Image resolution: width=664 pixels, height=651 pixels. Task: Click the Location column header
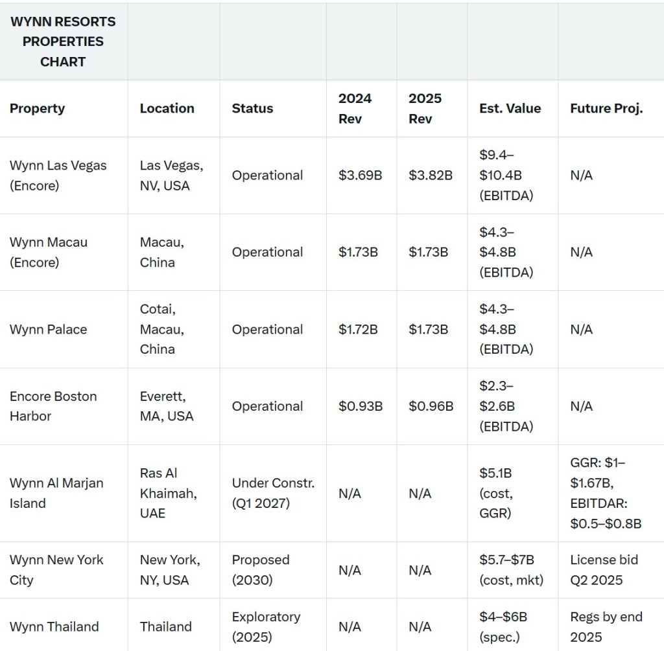(167, 108)
